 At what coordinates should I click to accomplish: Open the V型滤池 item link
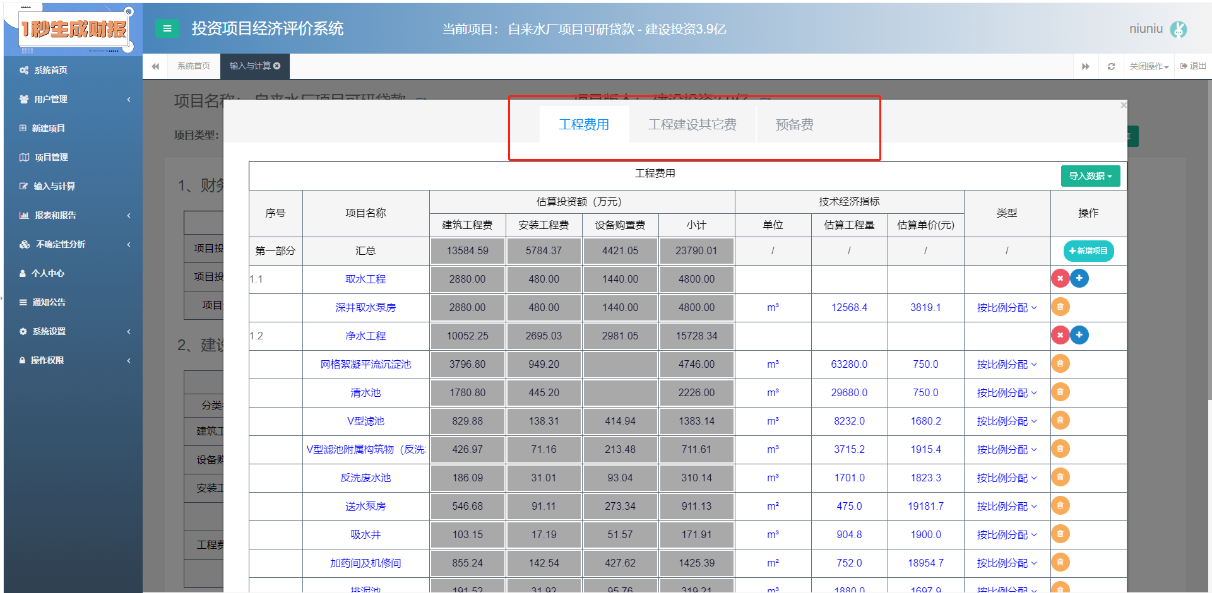point(366,421)
